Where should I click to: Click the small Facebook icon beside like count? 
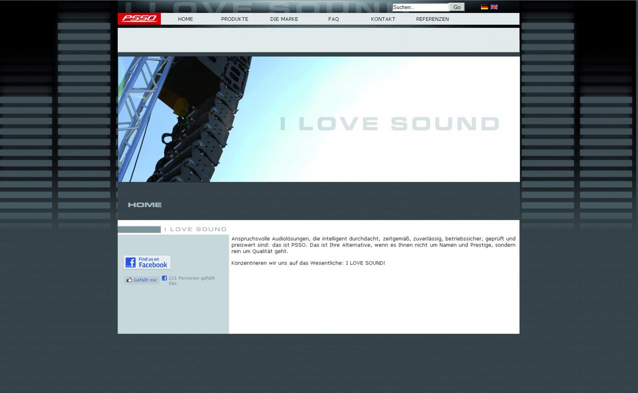coord(165,278)
